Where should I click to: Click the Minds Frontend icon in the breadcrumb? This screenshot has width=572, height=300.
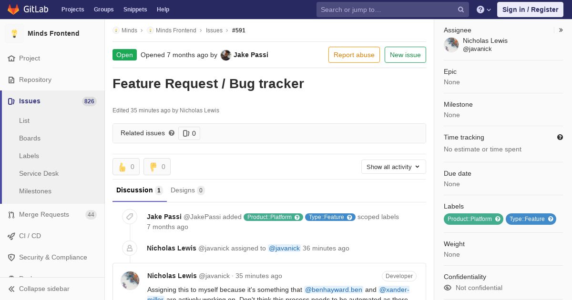(150, 30)
